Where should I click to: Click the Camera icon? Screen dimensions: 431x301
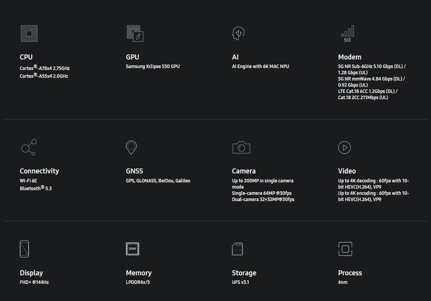click(x=241, y=147)
